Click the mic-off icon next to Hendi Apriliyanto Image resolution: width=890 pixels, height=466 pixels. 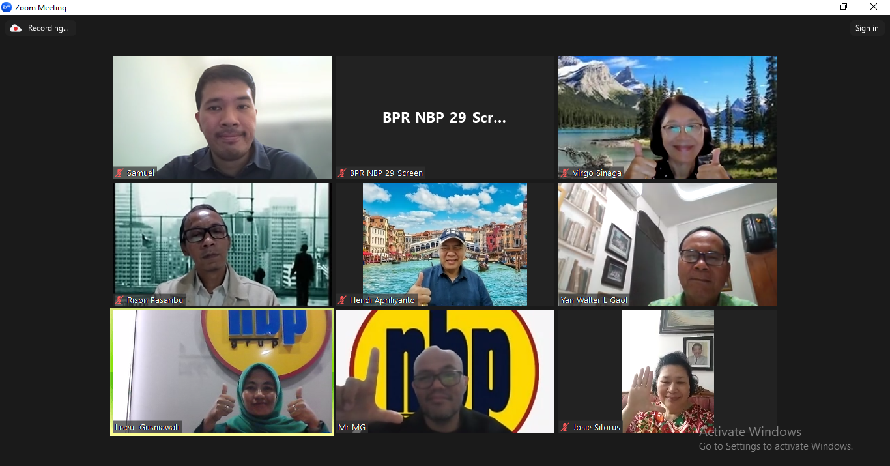tap(342, 300)
